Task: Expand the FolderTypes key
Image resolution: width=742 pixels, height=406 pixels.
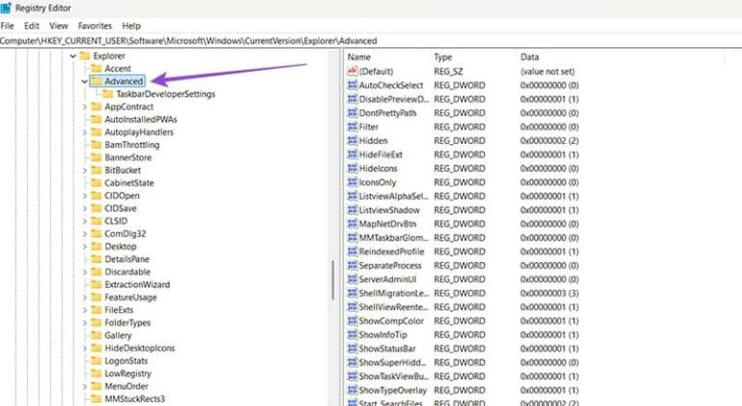Action: pyautogui.click(x=85, y=323)
